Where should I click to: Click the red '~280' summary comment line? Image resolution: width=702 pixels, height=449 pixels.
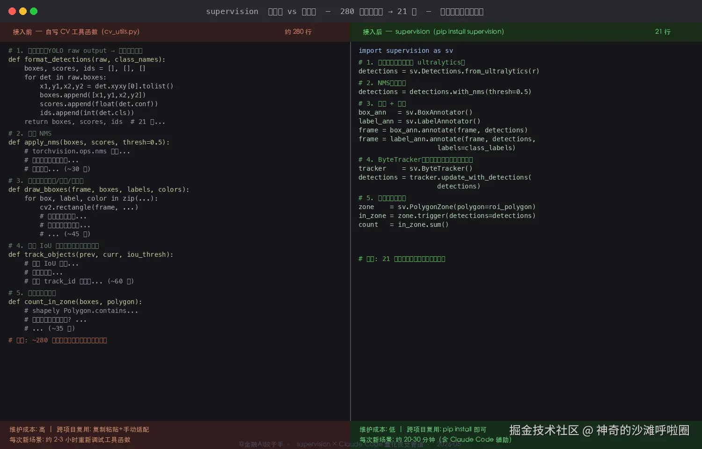point(58,340)
